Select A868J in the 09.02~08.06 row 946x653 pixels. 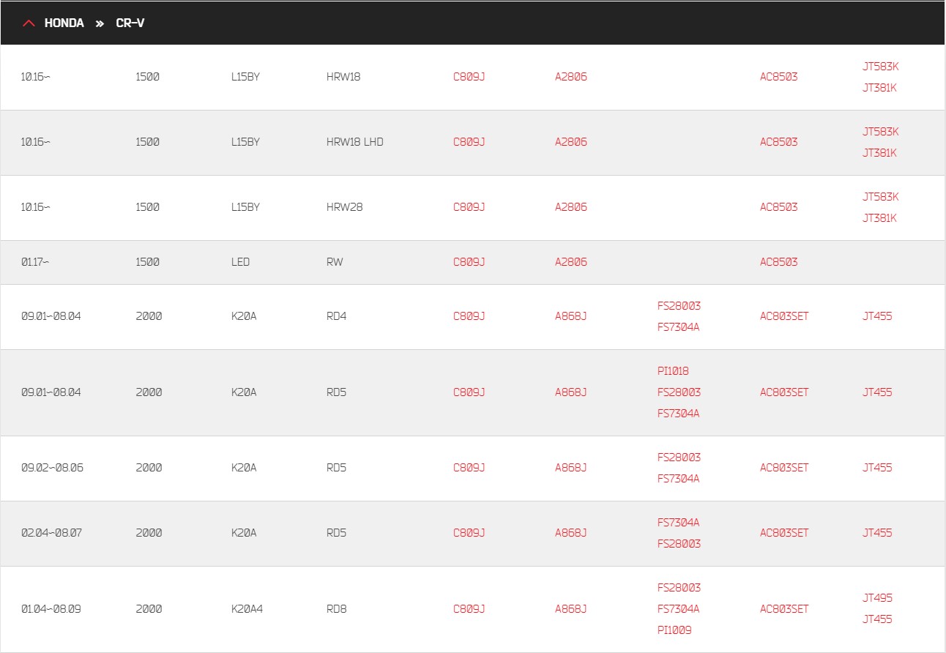tap(571, 468)
